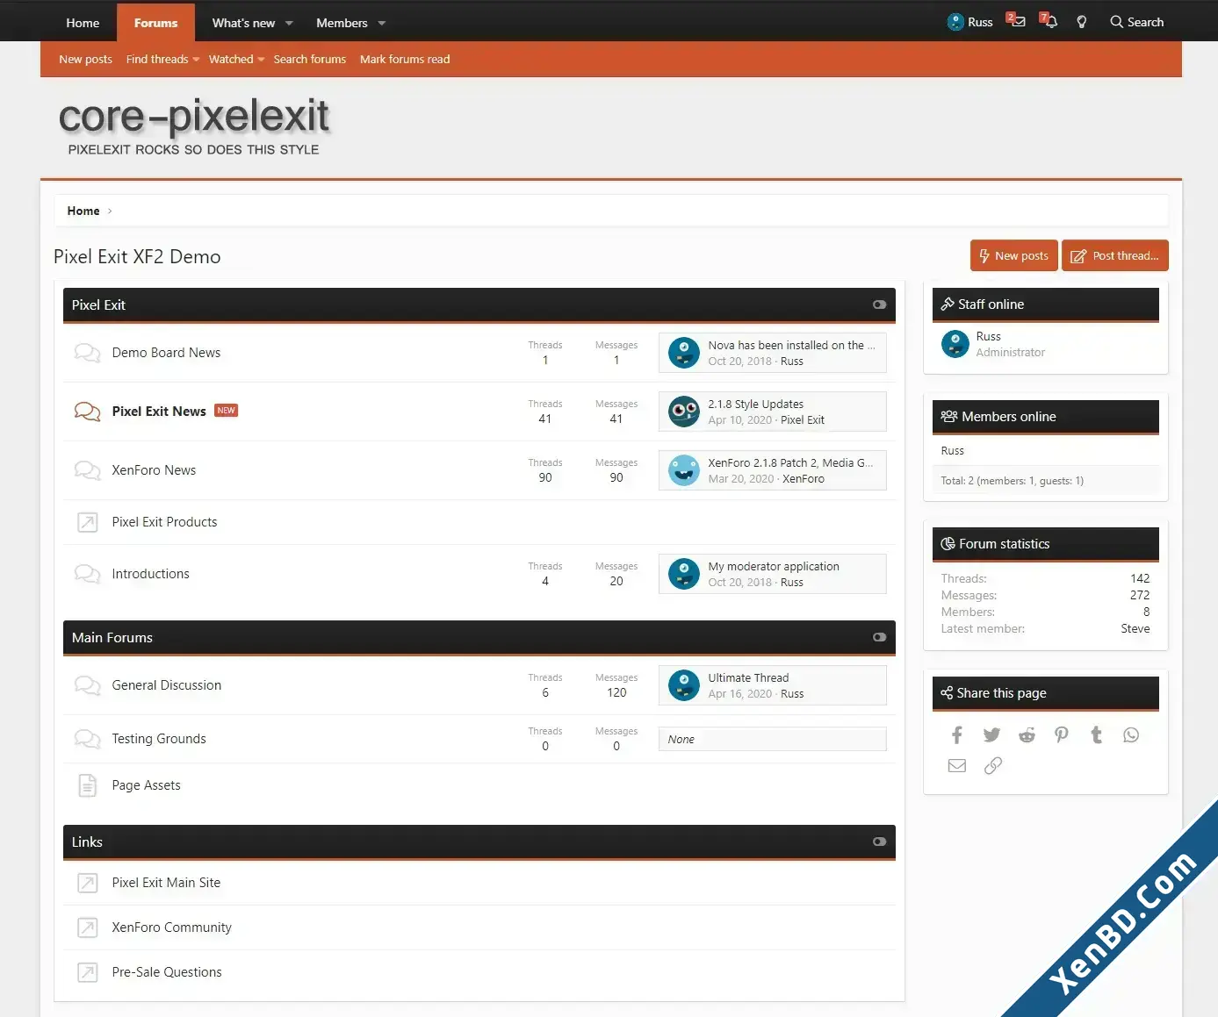This screenshot has width=1218, height=1017.
Task: Open the Pixel Exit category title
Action: click(98, 304)
